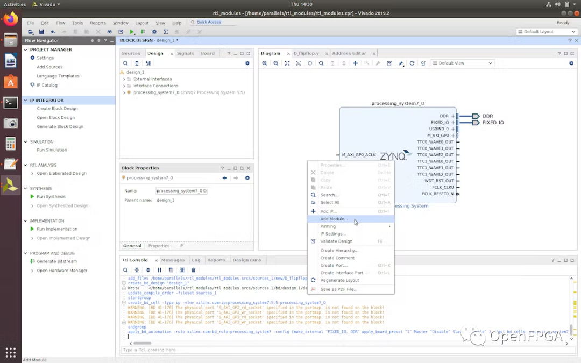Click the Regenerate Layout icon in Diagram toolbar
This screenshot has width=581, height=363.
point(412,63)
